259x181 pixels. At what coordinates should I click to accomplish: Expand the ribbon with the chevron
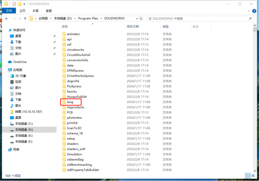pyautogui.click(x=249, y=11)
